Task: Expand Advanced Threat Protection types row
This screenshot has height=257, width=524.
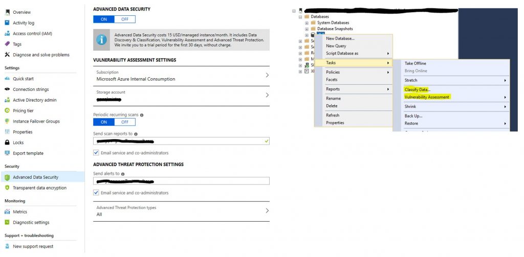Action: tap(267, 211)
